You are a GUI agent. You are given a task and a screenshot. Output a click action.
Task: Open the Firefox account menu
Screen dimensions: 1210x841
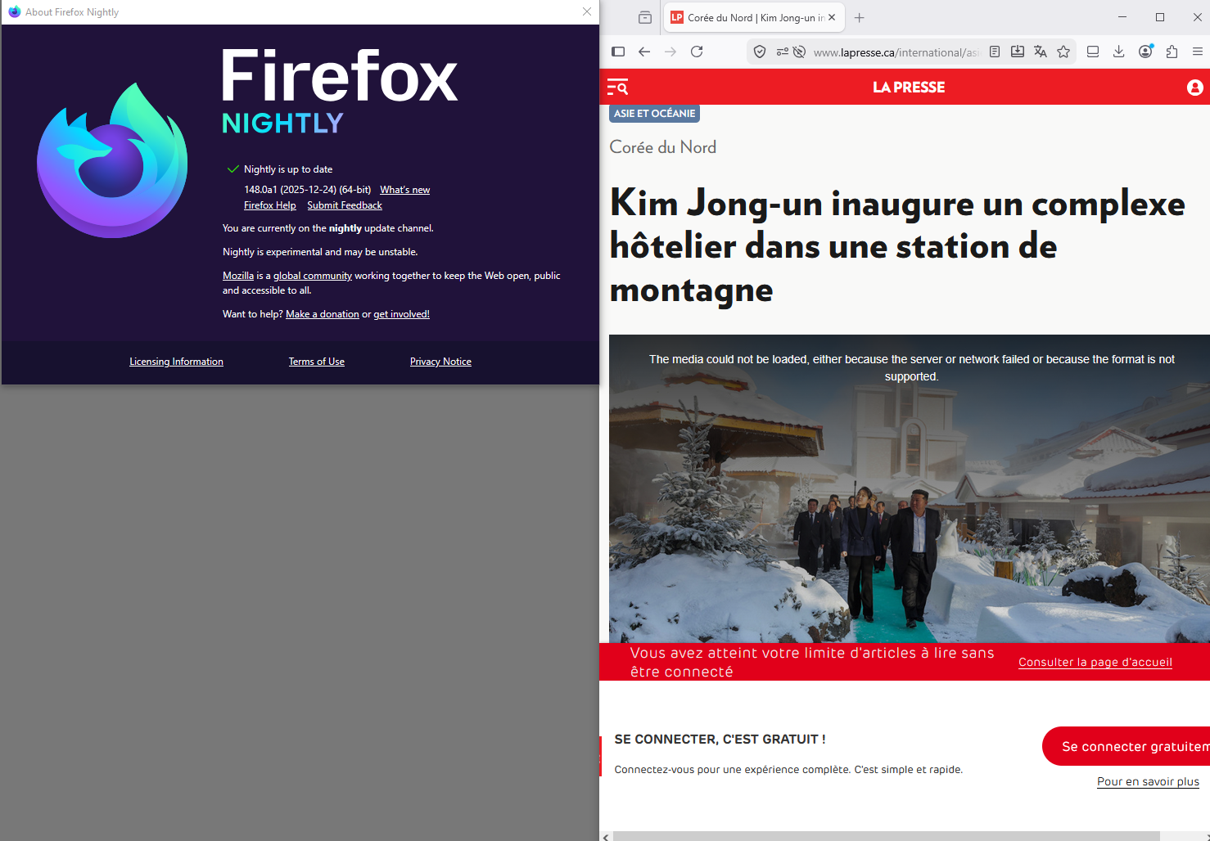coord(1145,52)
